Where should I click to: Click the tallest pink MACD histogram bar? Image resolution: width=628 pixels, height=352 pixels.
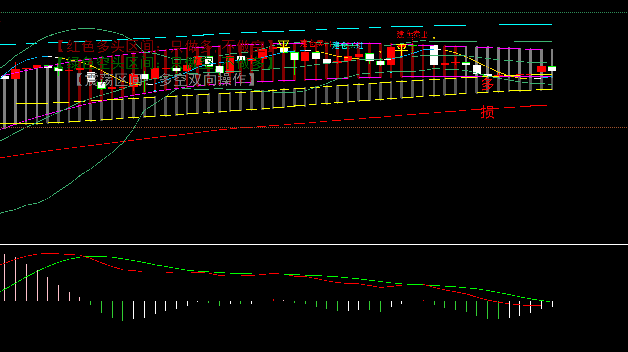[5, 277]
